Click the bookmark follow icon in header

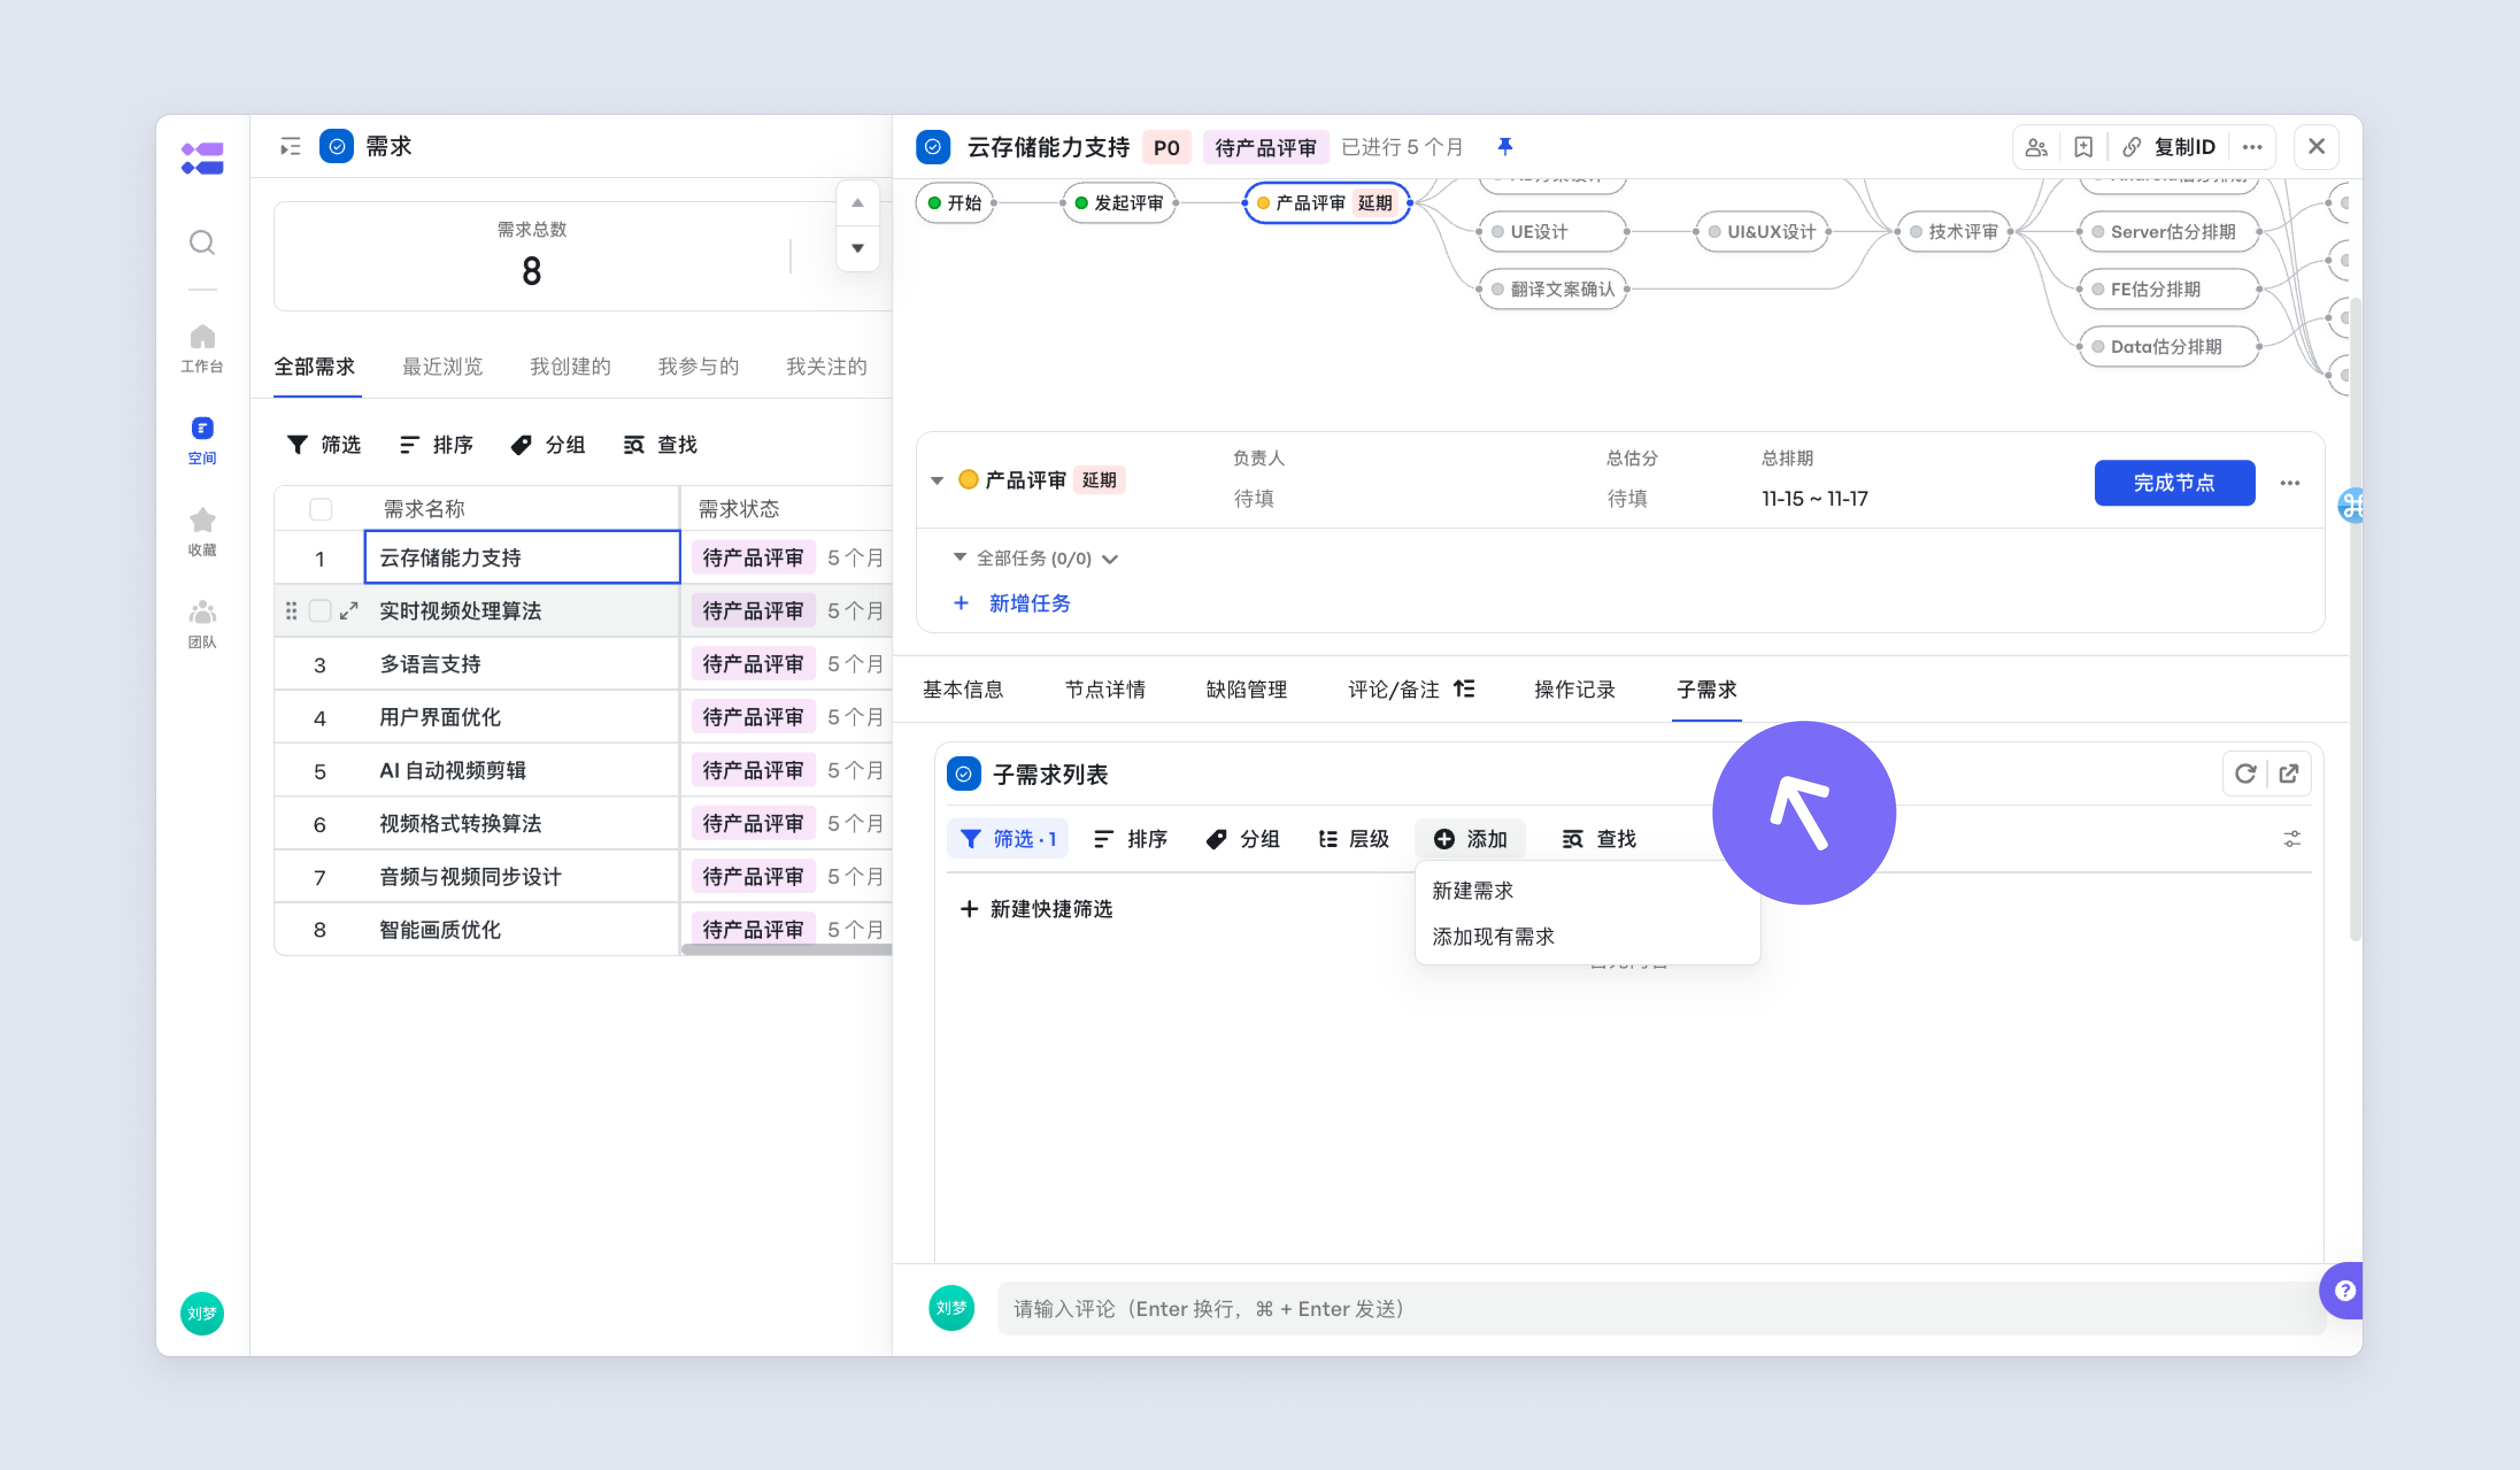tap(2083, 147)
